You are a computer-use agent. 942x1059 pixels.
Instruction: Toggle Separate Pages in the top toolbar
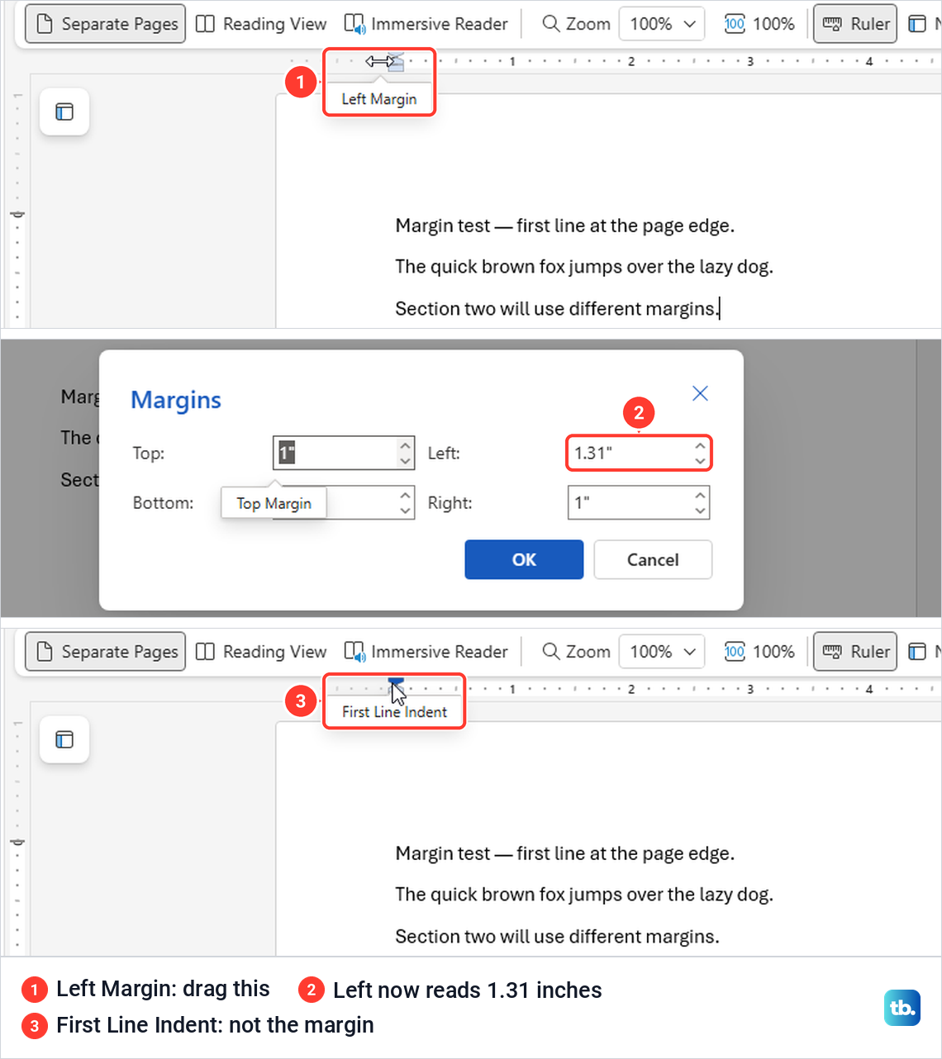(x=105, y=24)
